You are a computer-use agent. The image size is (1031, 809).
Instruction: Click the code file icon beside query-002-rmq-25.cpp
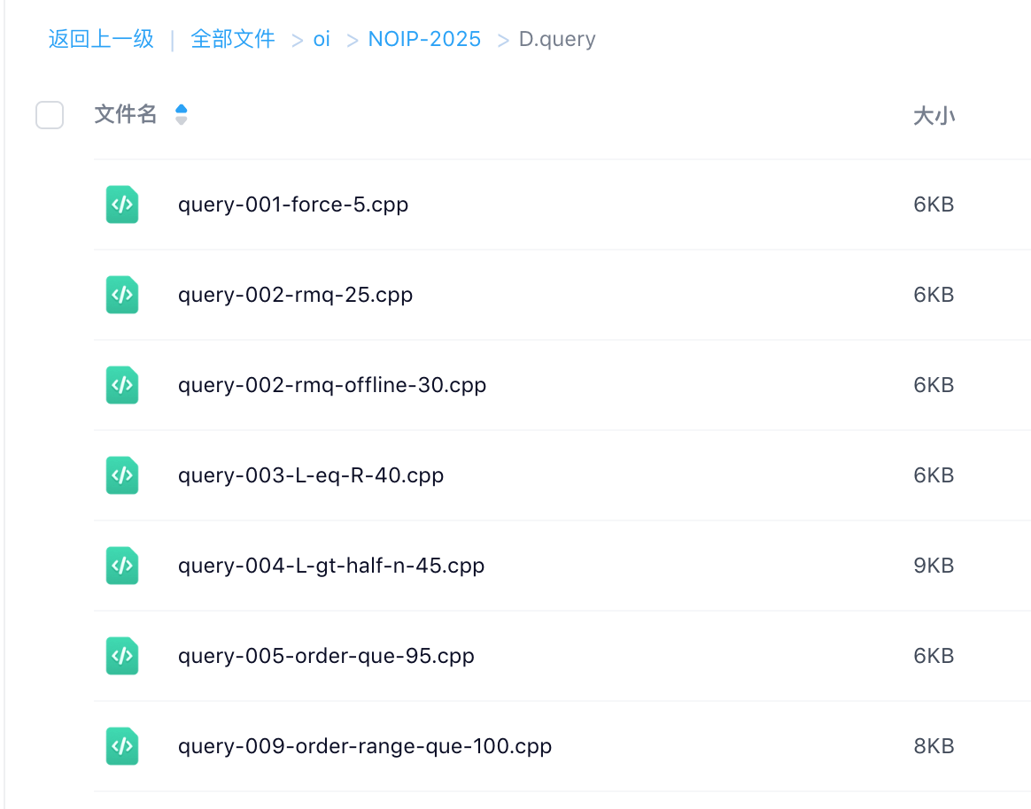point(121,295)
